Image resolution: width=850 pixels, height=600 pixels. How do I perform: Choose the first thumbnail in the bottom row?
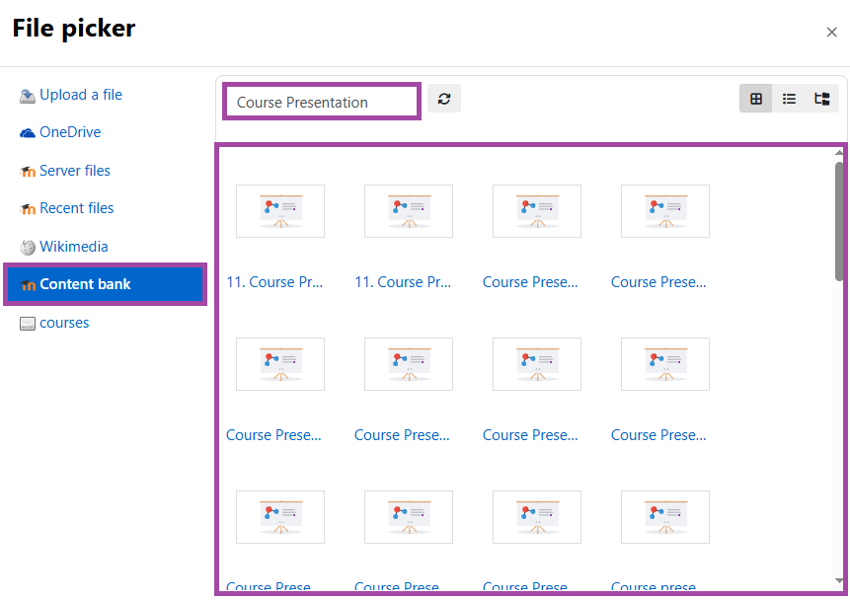(280, 517)
